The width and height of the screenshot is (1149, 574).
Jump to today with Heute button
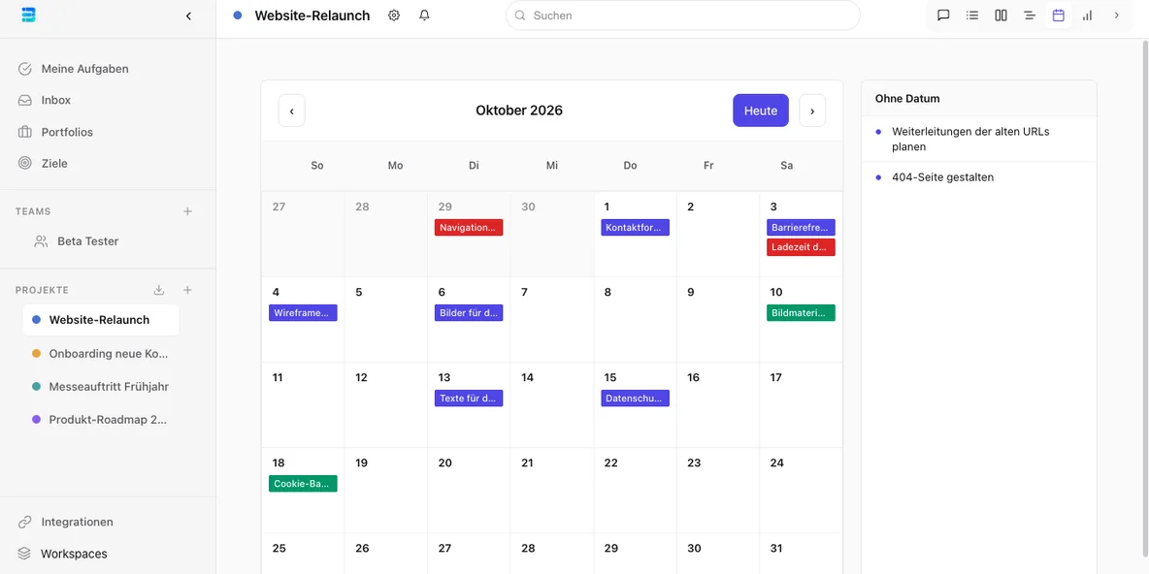[761, 111]
